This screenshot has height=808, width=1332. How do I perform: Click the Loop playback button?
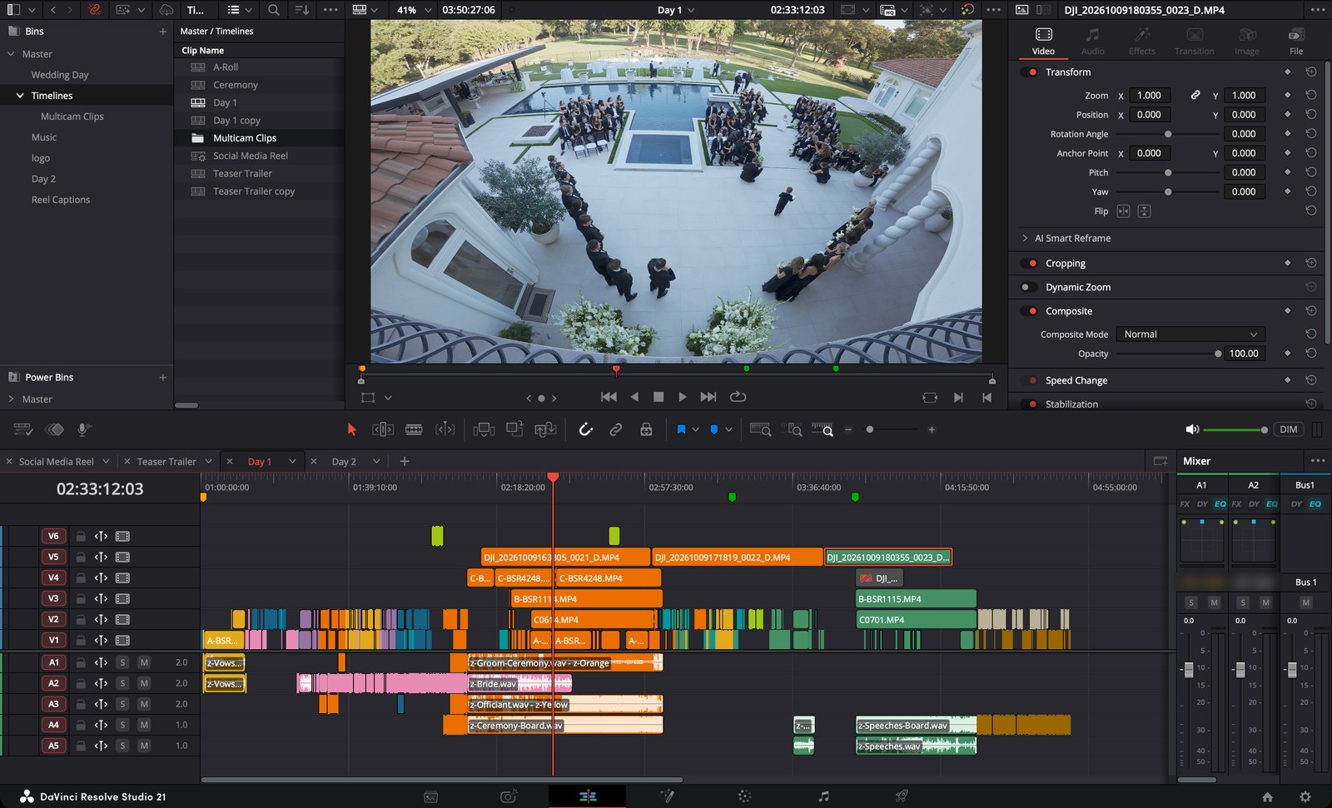[x=738, y=397]
